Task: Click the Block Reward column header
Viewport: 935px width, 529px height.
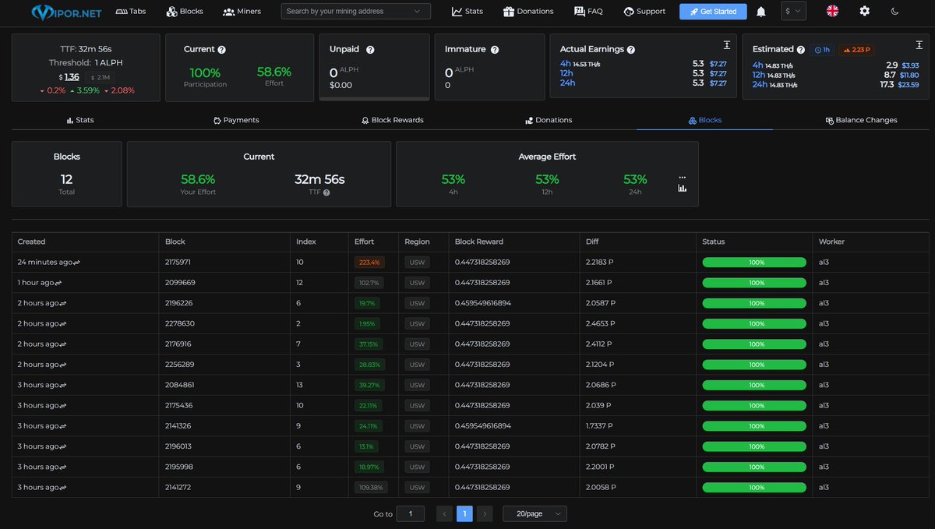Action: [479, 242]
